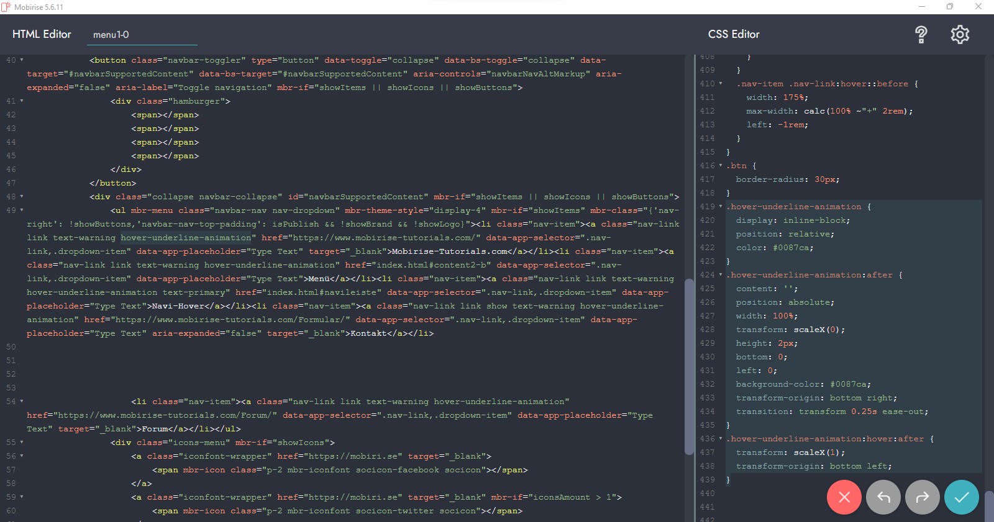The image size is (994, 522).
Task: Apply changes with the teal checkmark button
Action: (961, 497)
